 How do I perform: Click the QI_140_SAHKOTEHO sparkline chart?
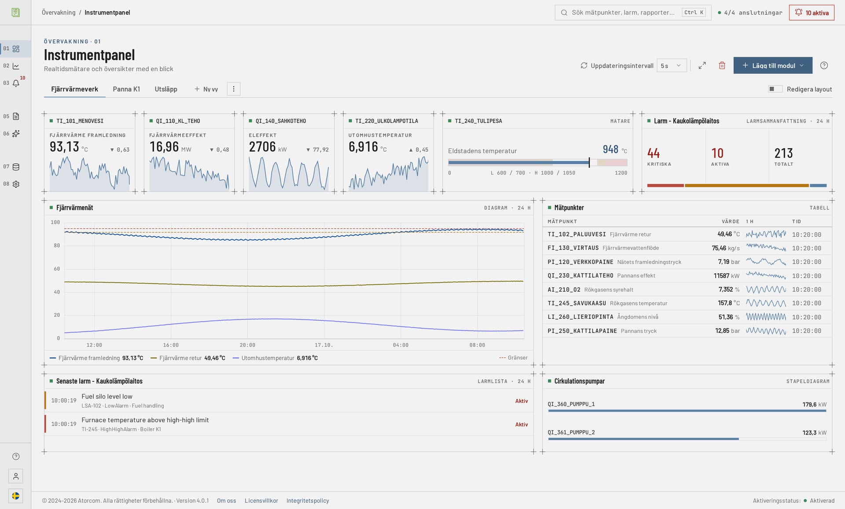pos(289,173)
